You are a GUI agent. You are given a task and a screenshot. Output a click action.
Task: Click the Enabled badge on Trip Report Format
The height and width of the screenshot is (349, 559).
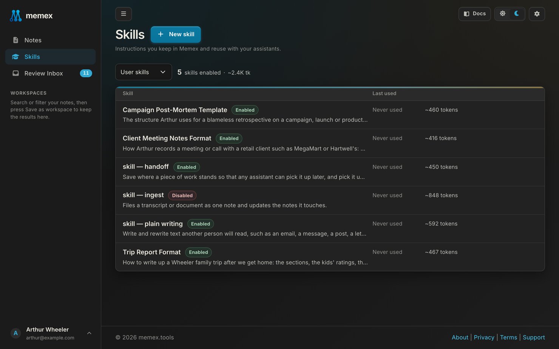tap(199, 252)
